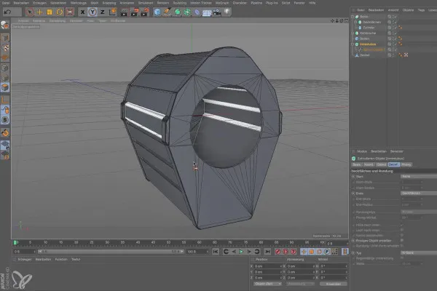The width and height of the screenshot is (437, 291).
Task: Toggle the Y axis lock icon
Action: 93,12
